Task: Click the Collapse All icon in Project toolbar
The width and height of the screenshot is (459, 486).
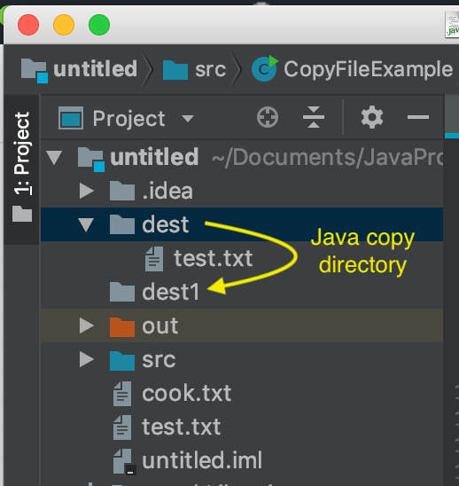Action: [x=314, y=117]
